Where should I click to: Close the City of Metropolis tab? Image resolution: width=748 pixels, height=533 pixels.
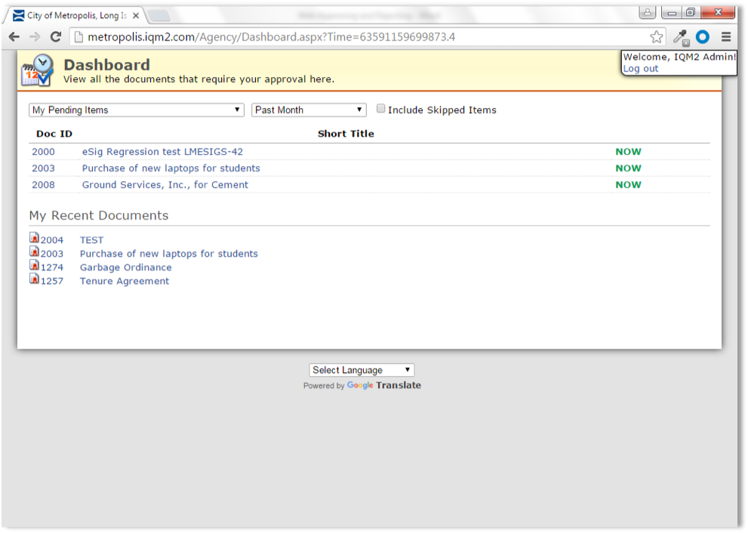(136, 16)
